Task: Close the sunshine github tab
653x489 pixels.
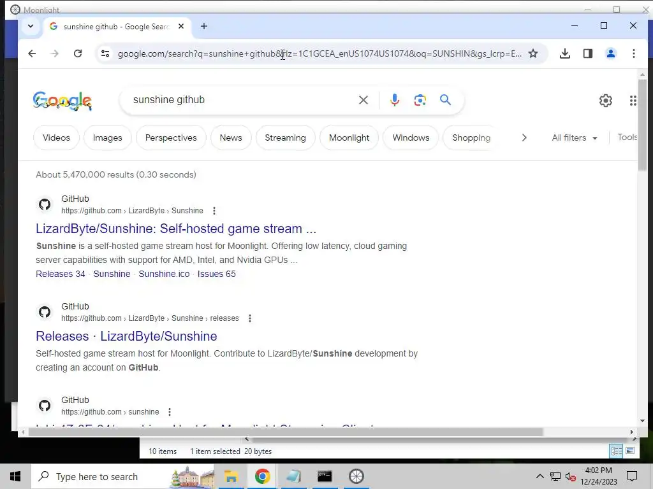Action: (x=181, y=26)
